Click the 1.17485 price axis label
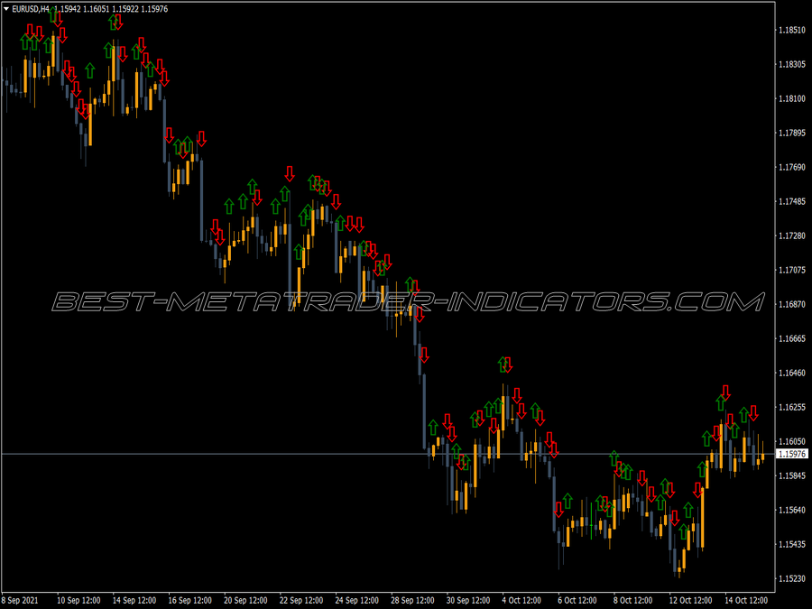The height and width of the screenshot is (609, 812). pos(792,201)
